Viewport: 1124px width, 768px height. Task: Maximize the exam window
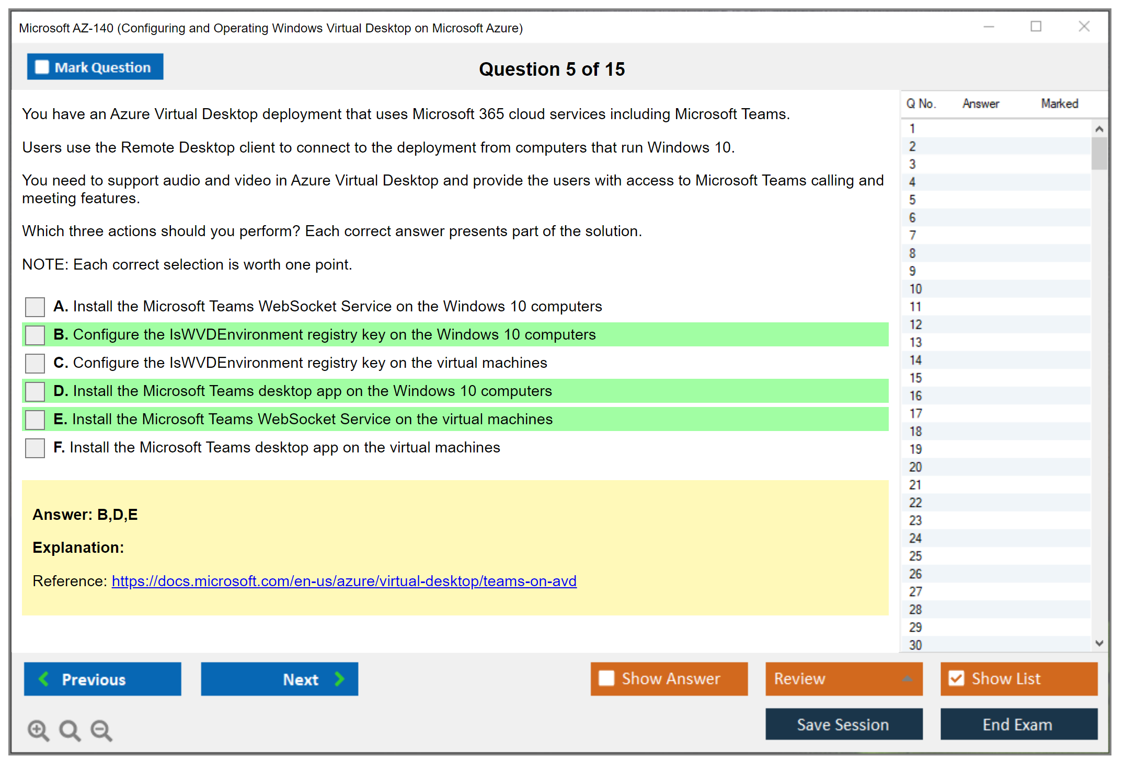(x=1036, y=27)
